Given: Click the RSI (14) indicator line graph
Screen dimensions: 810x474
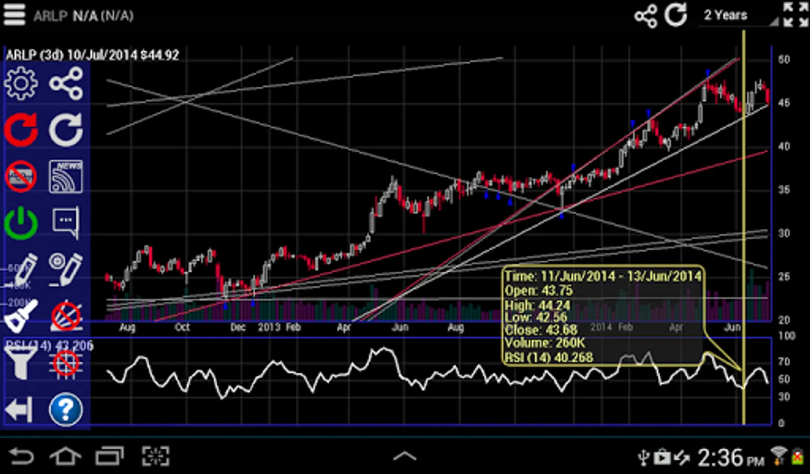Looking at the screenshot, I should (x=438, y=373).
